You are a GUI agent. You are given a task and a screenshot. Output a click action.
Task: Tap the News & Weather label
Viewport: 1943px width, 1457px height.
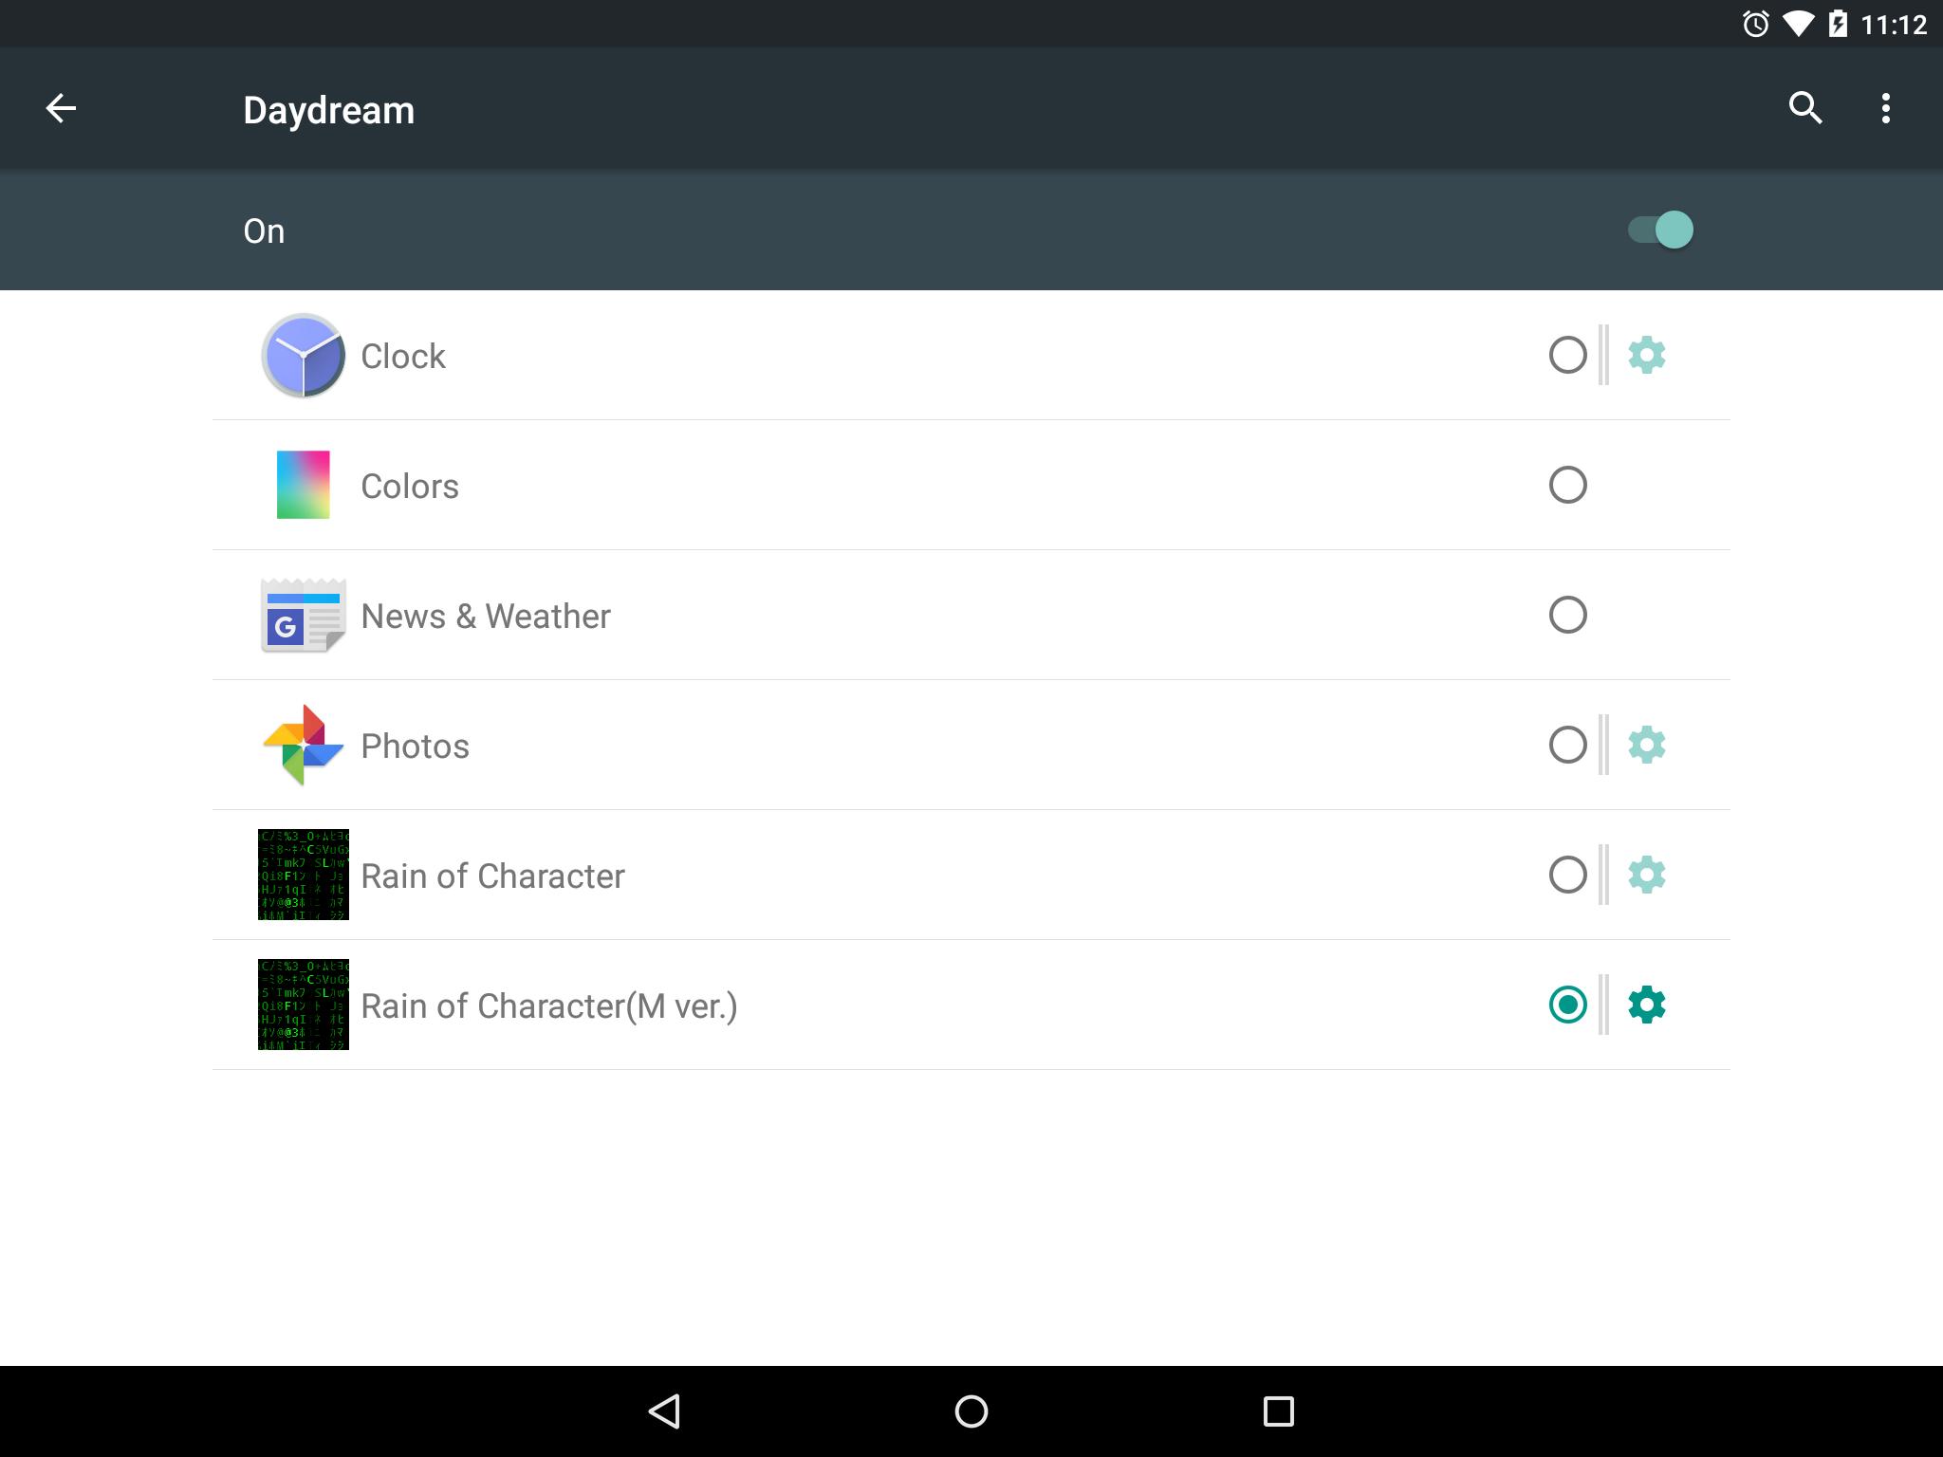485,616
